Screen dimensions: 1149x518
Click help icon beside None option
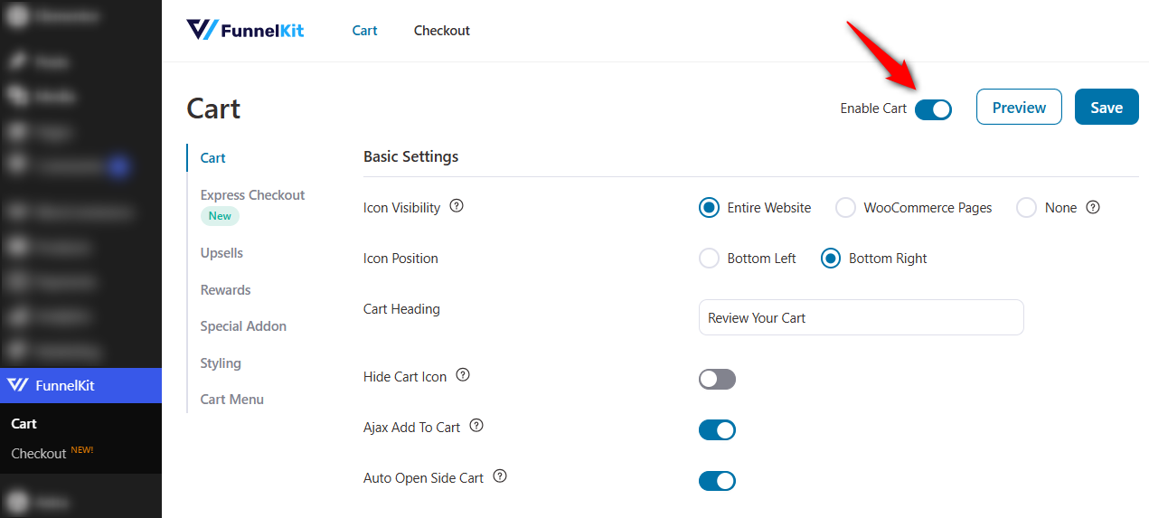point(1093,207)
